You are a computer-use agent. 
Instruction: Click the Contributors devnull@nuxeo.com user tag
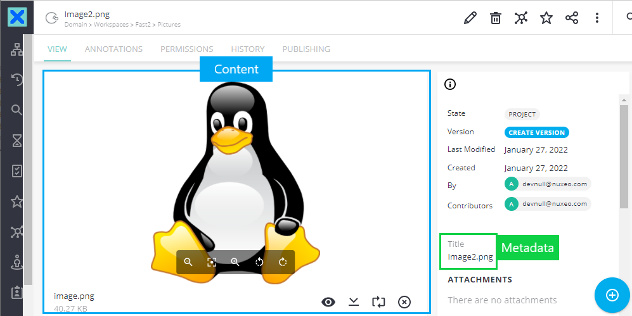coord(548,204)
